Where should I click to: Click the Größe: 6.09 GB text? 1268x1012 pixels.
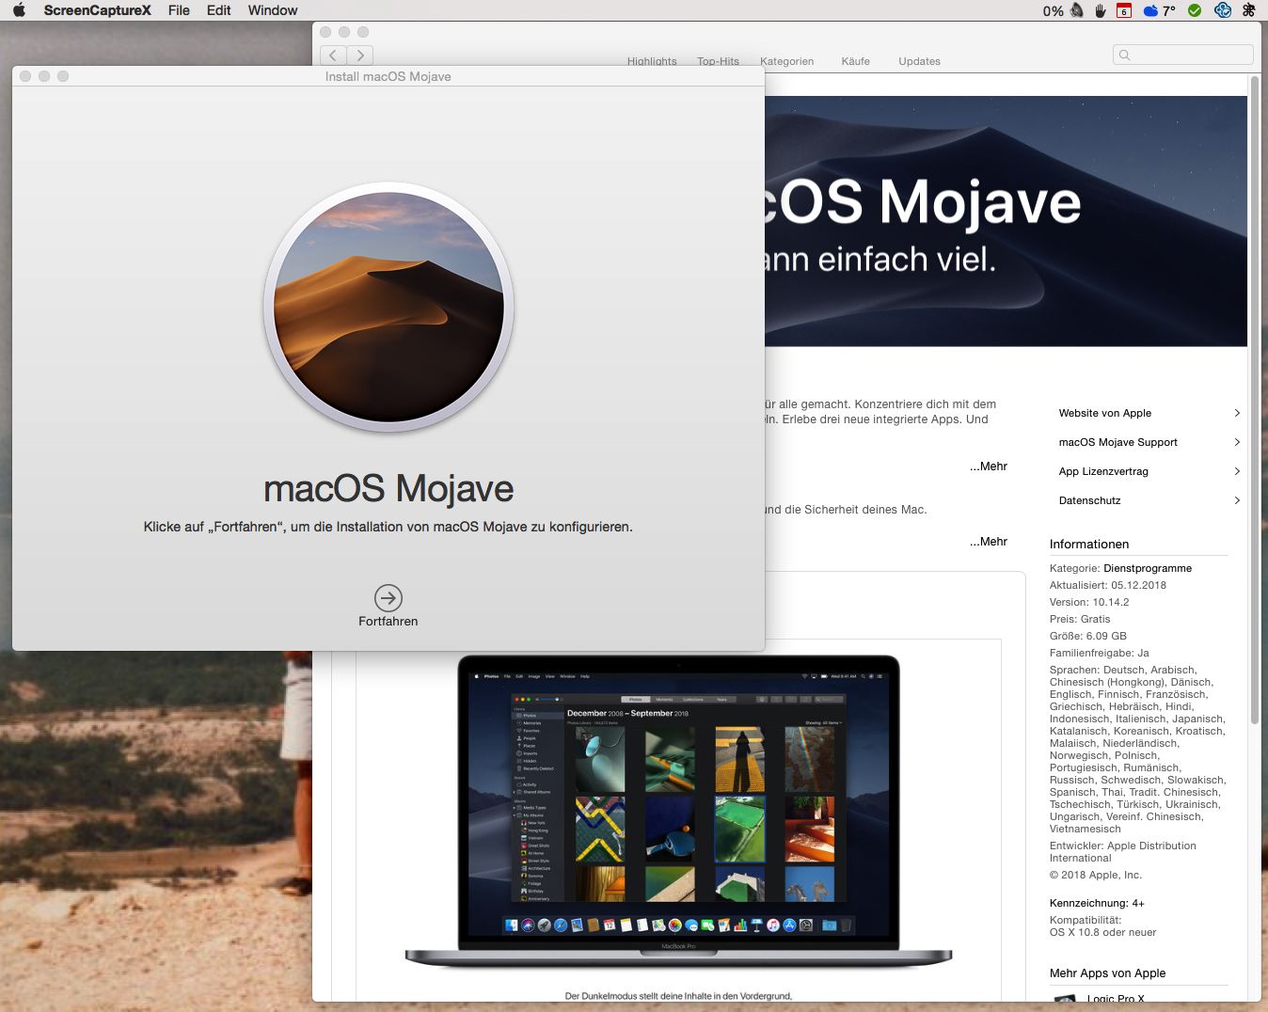[1088, 636]
